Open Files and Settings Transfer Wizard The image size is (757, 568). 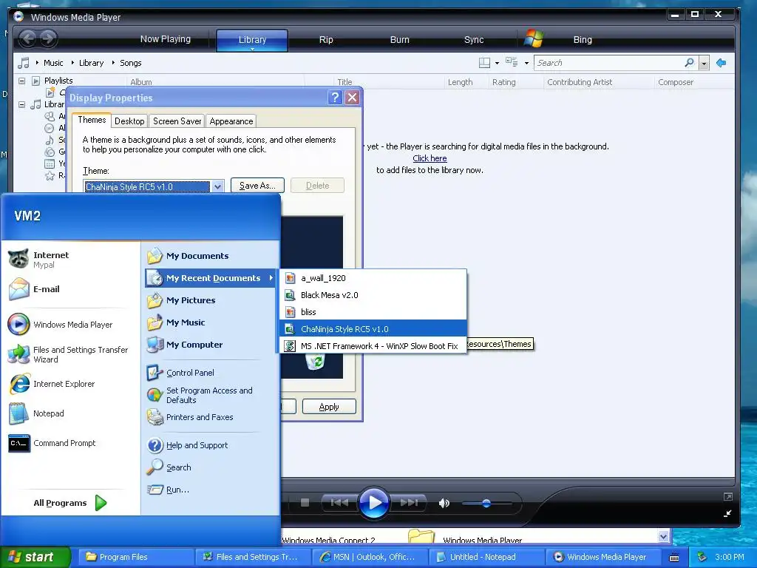pyautogui.click(x=70, y=354)
